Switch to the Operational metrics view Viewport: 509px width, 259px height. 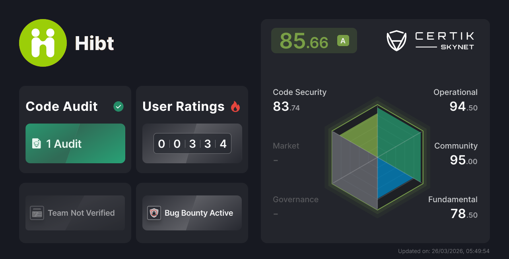point(455,92)
